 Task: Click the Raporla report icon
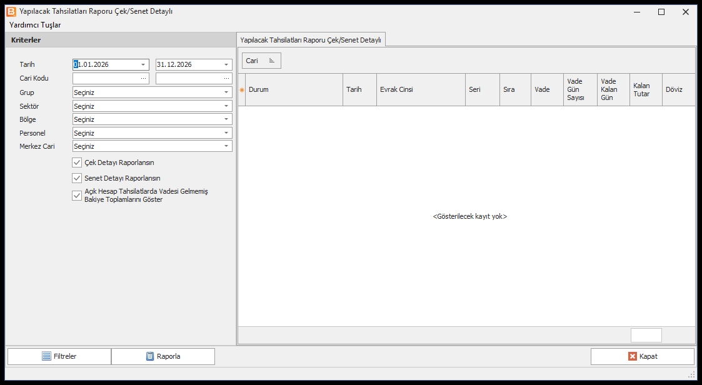click(x=150, y=356)
